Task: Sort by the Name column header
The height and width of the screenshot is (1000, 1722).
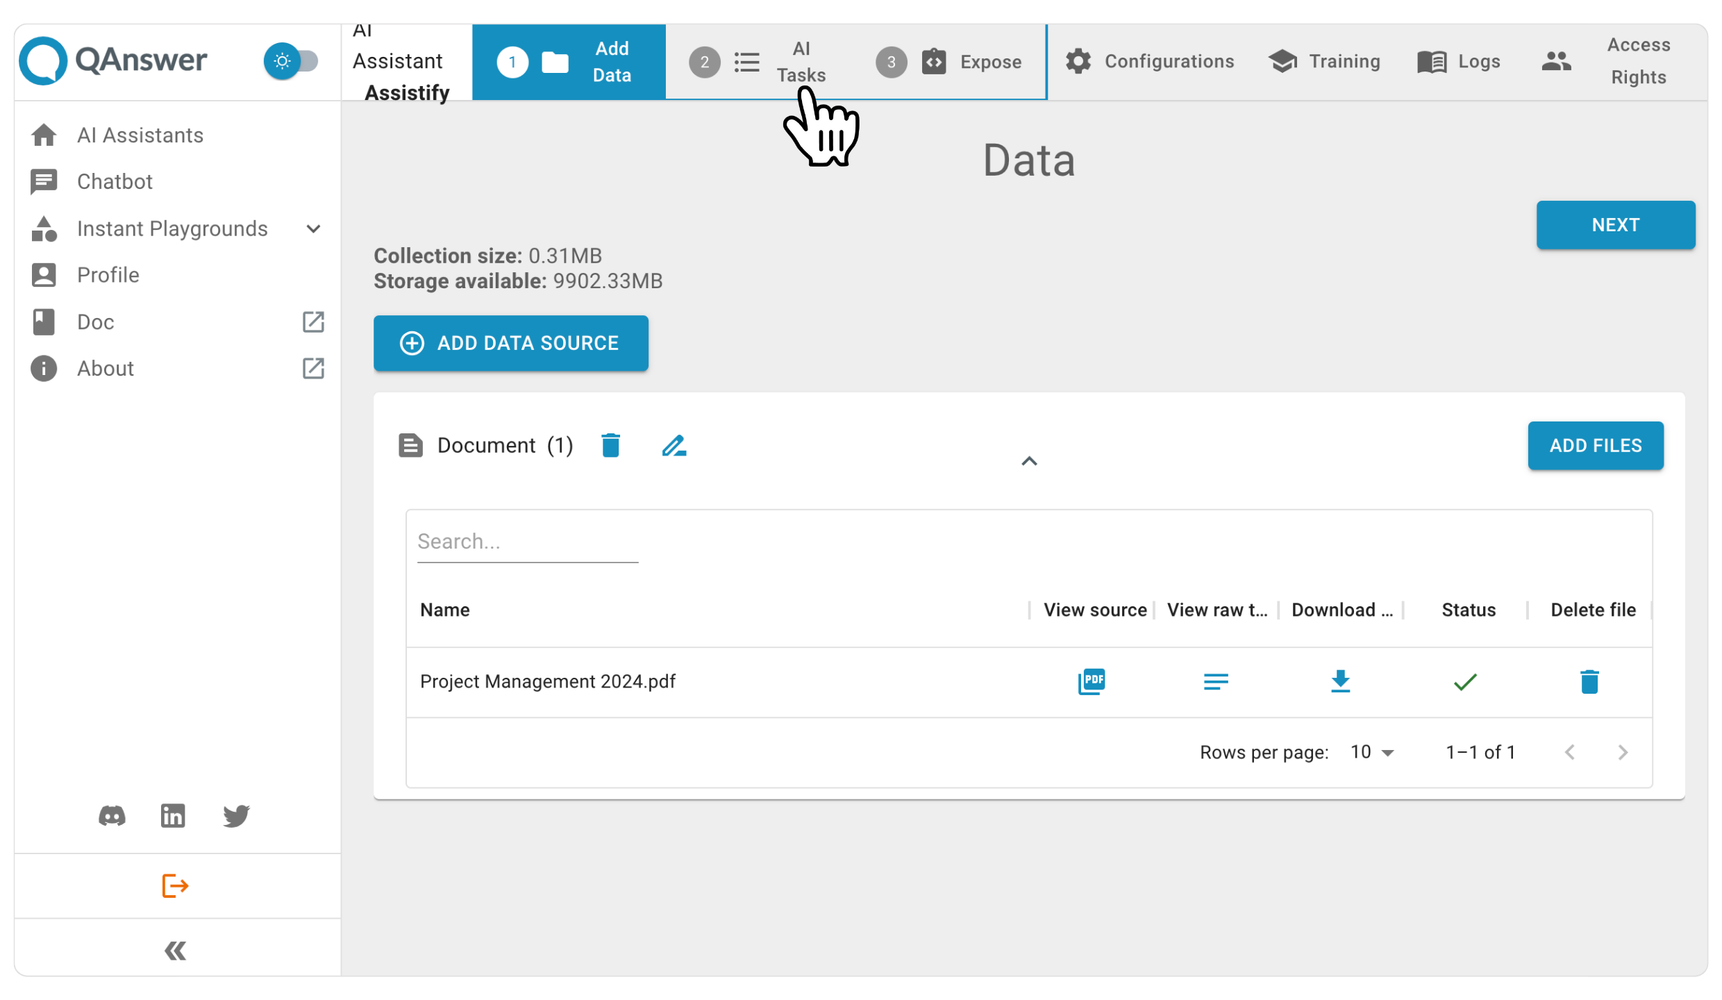Action: [445, 610]
